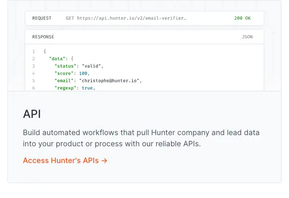Click the API heading
The width and height of the screenshot is (289, 198).
[x=32, y=114]
